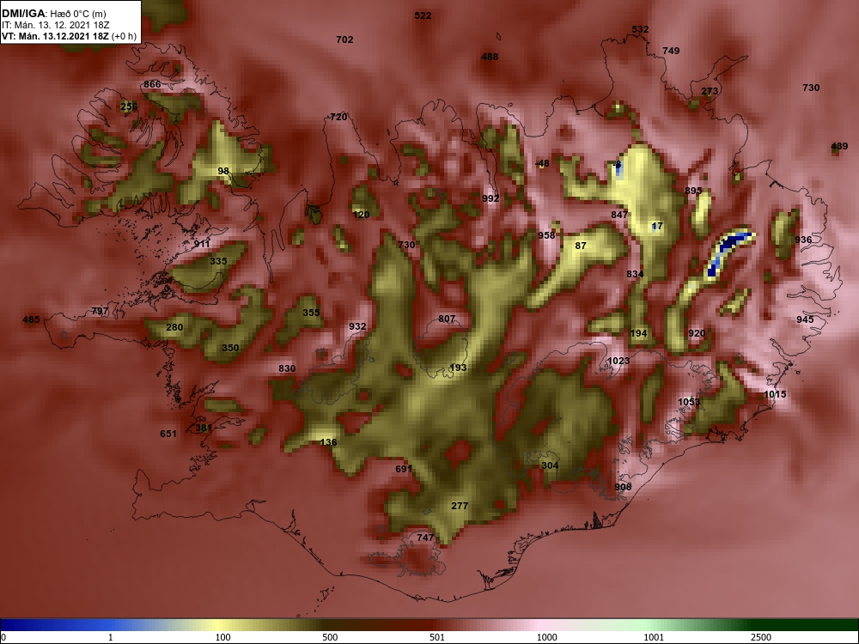
Task: Click the map value 488
Action: click(x=490, y=57)
